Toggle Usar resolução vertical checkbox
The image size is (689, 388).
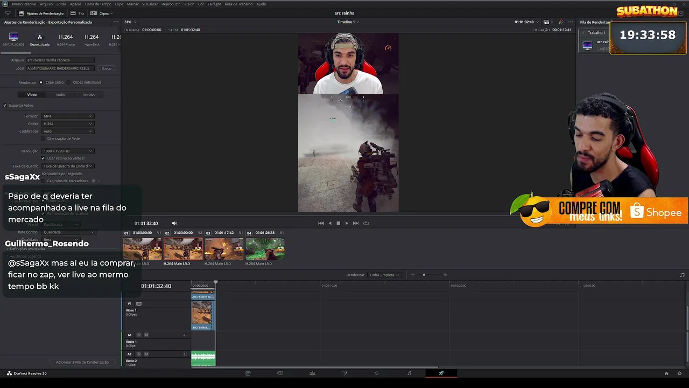pyautogui.click(x=43, y=158)
